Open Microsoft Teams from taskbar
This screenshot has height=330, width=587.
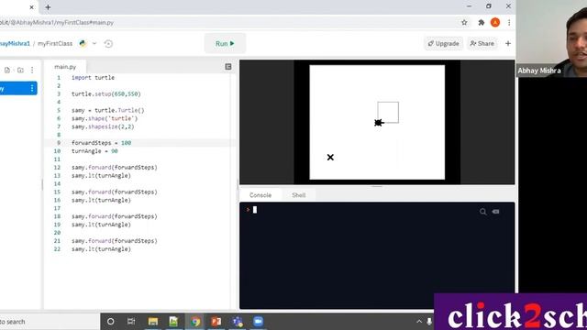click(238, 322)
